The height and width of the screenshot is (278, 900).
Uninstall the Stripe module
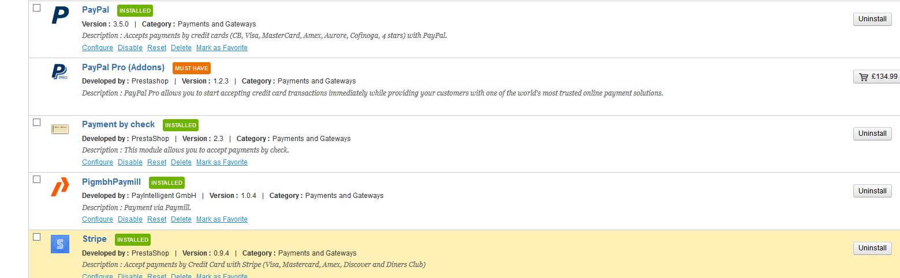pos(872,248)
